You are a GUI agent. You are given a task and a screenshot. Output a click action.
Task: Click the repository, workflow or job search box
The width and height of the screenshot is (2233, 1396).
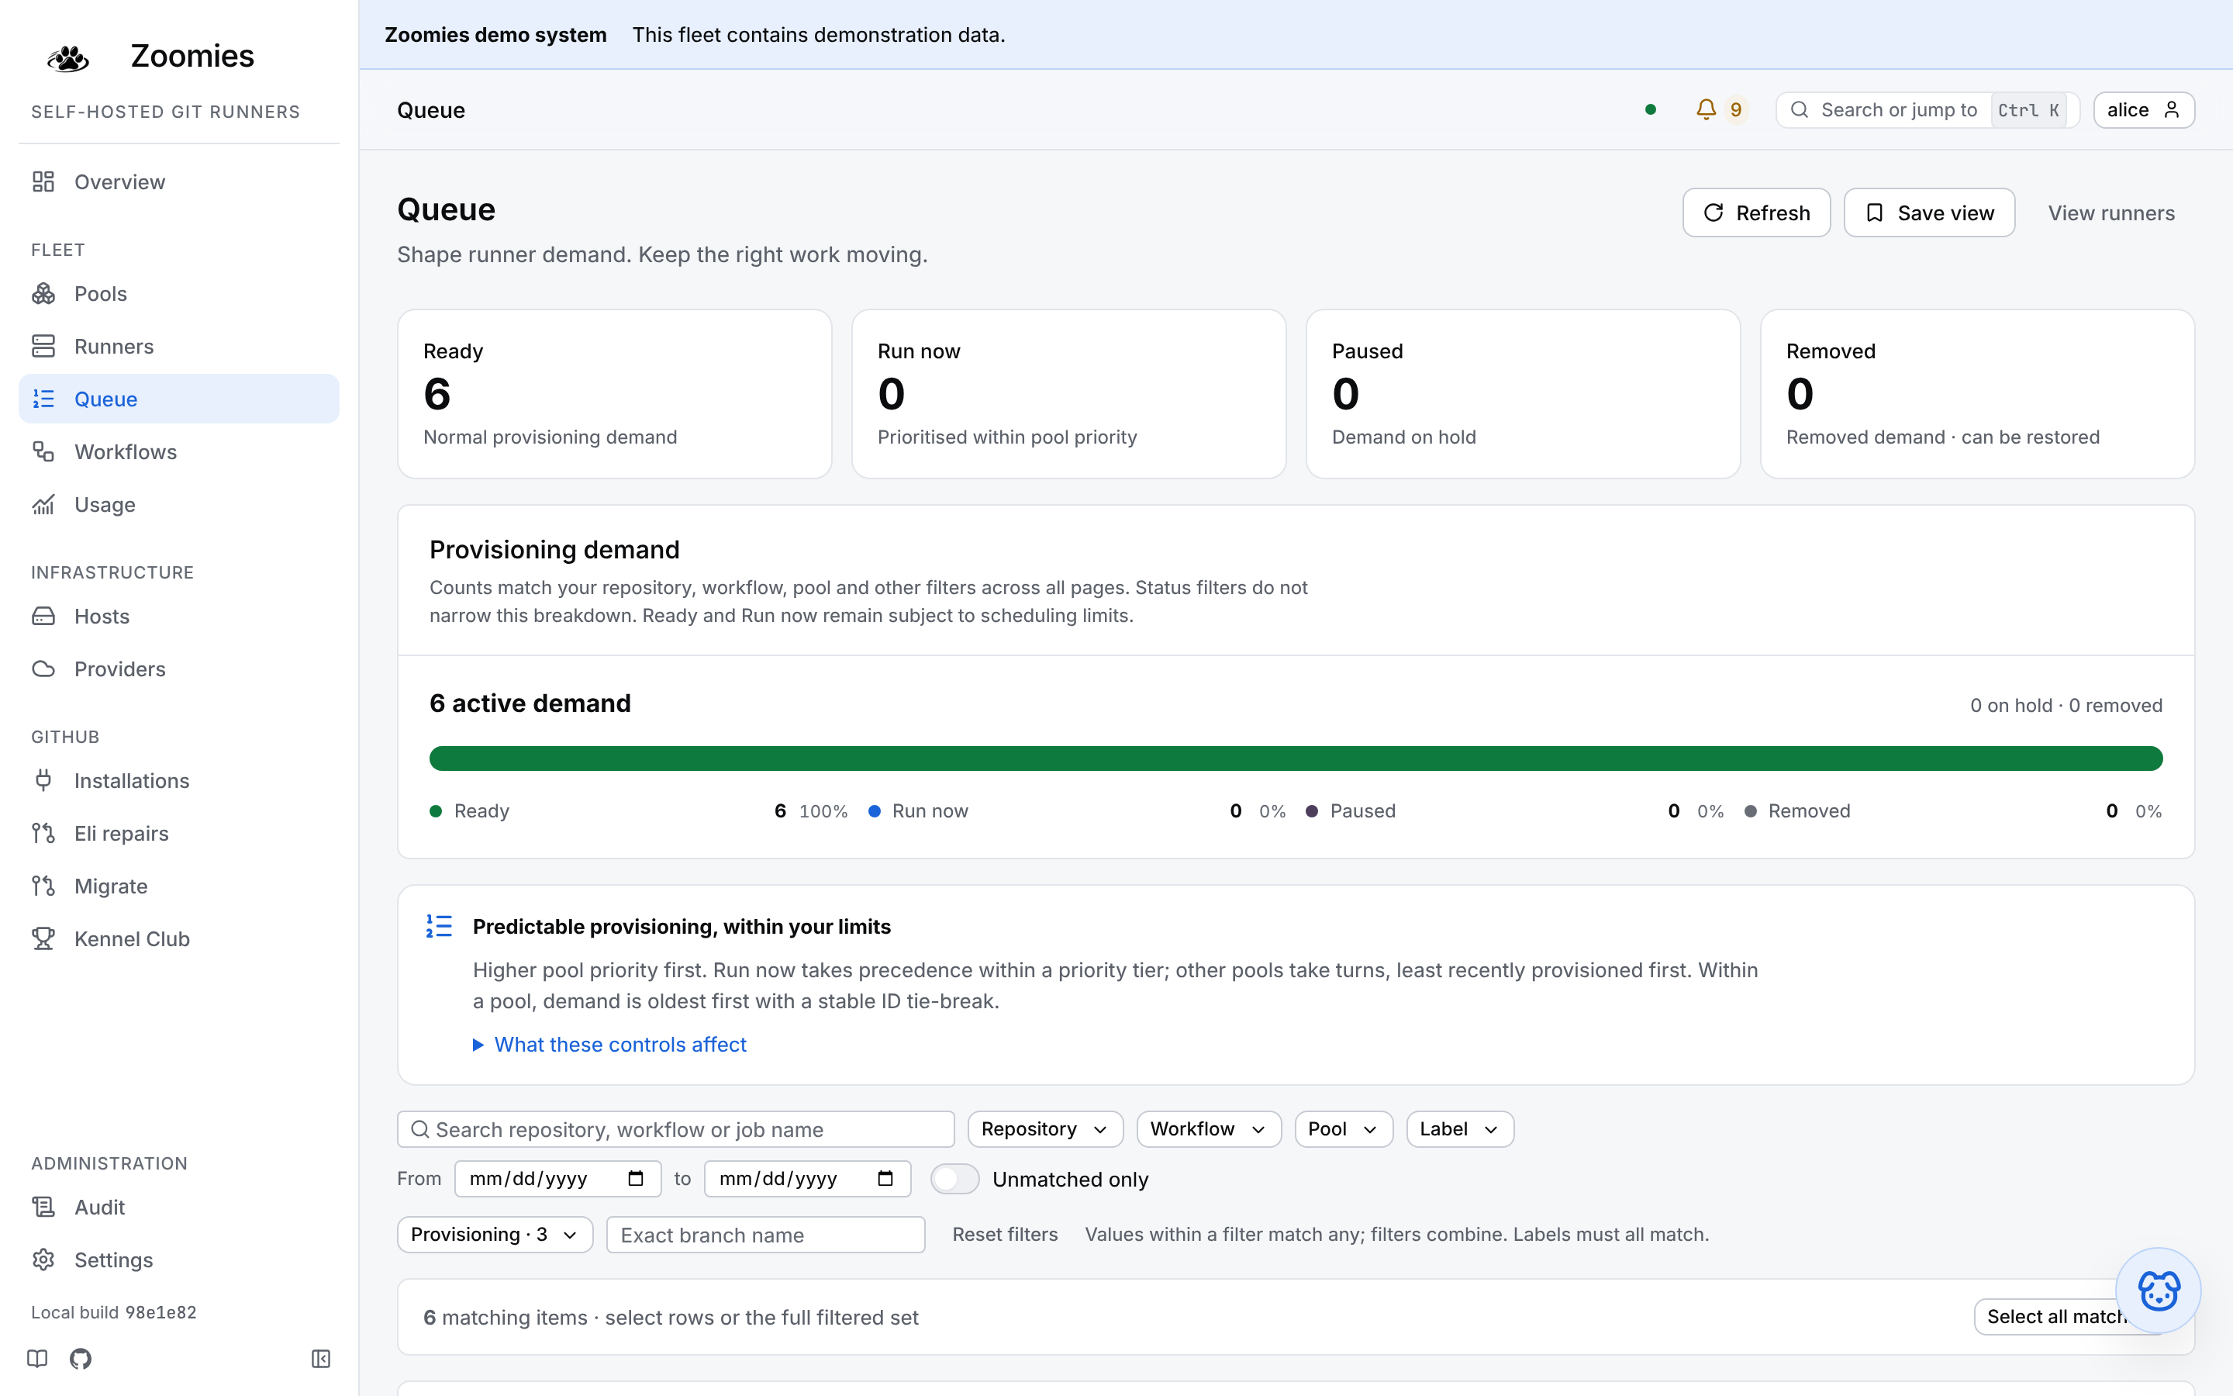pyautogui.click(x=675, y=1129)
